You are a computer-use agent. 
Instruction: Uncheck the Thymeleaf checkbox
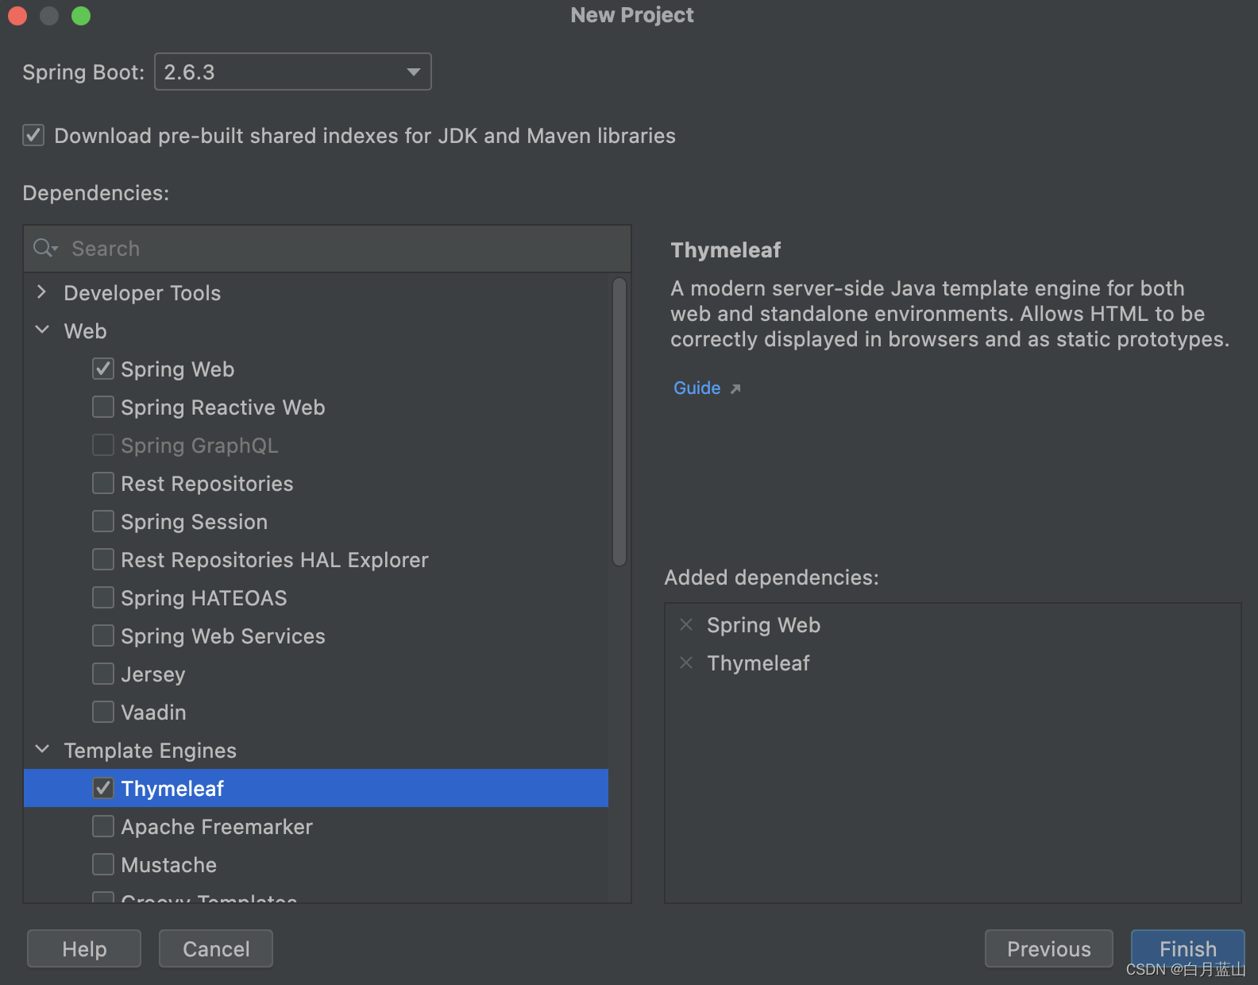(x=103, y=789)
